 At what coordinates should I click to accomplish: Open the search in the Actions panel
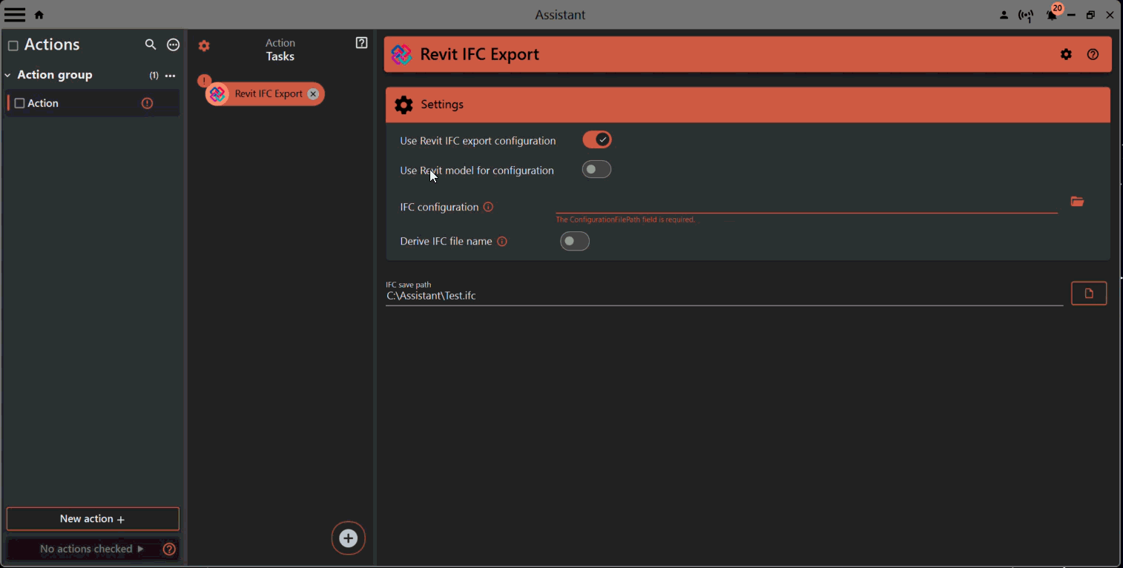point(151,44)
